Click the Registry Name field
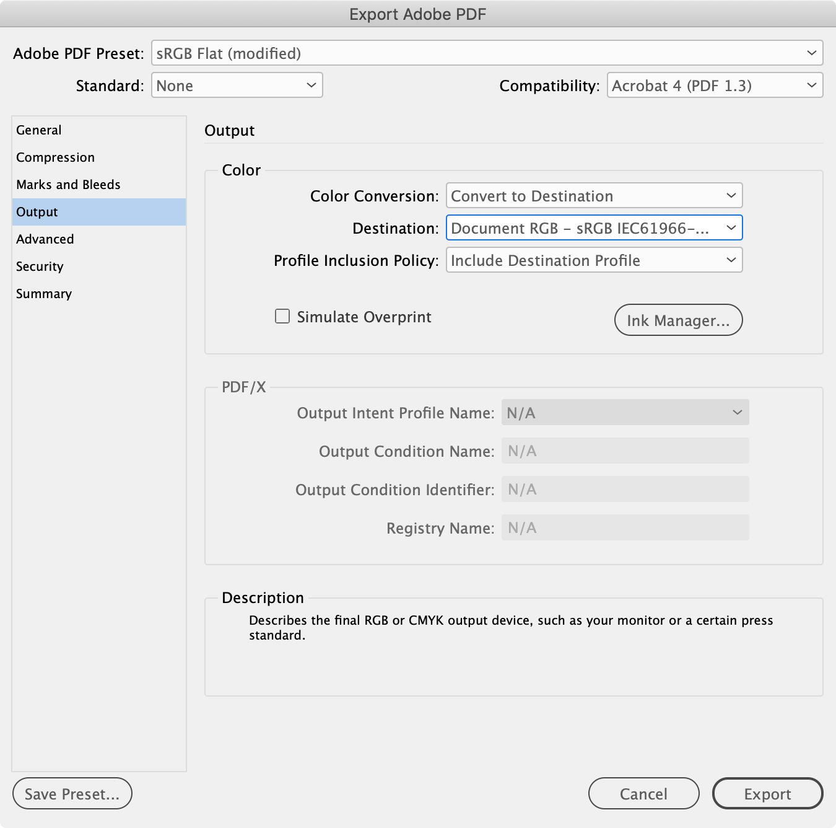836x828 pixels. pos(624,527)
